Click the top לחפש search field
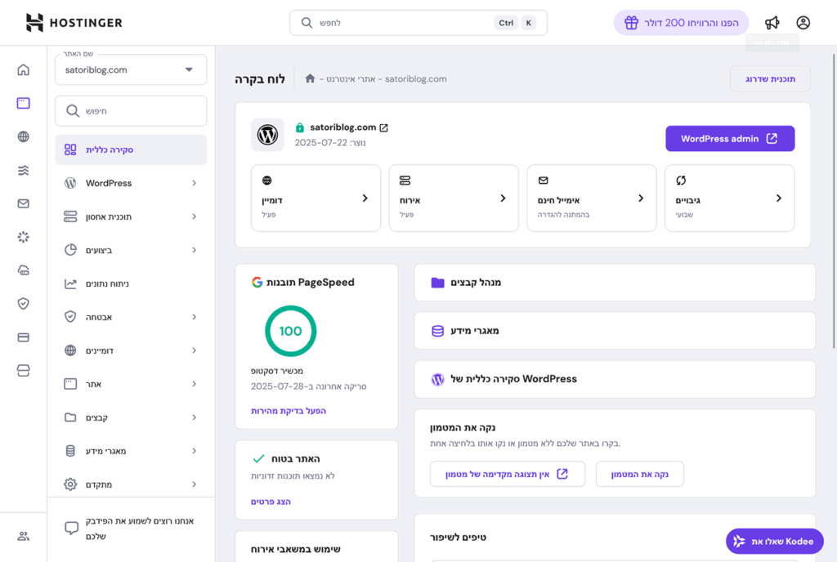 418,23
